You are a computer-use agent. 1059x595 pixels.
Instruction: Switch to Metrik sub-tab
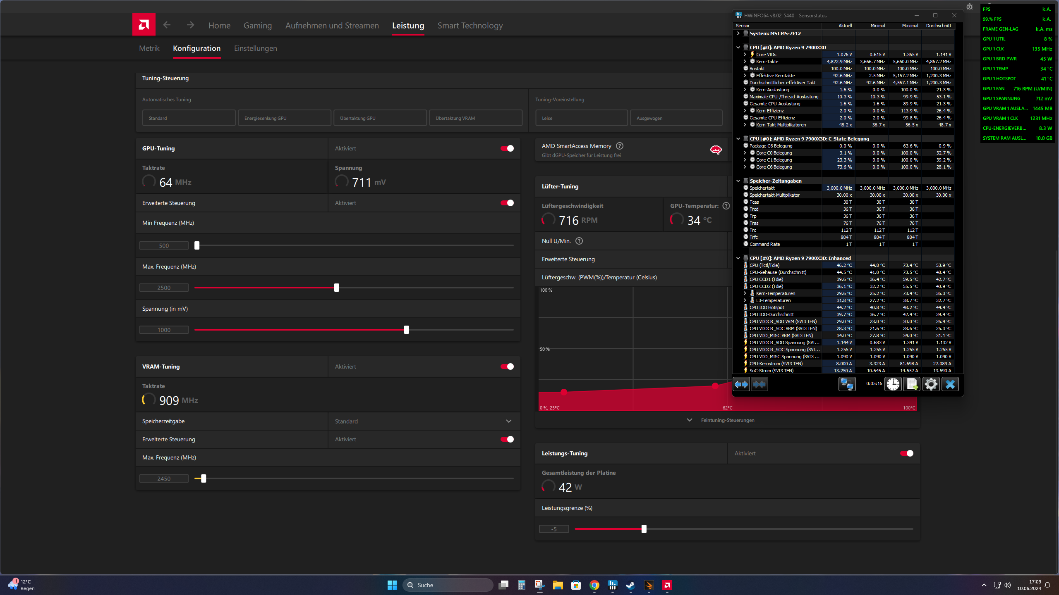(149, 48)
